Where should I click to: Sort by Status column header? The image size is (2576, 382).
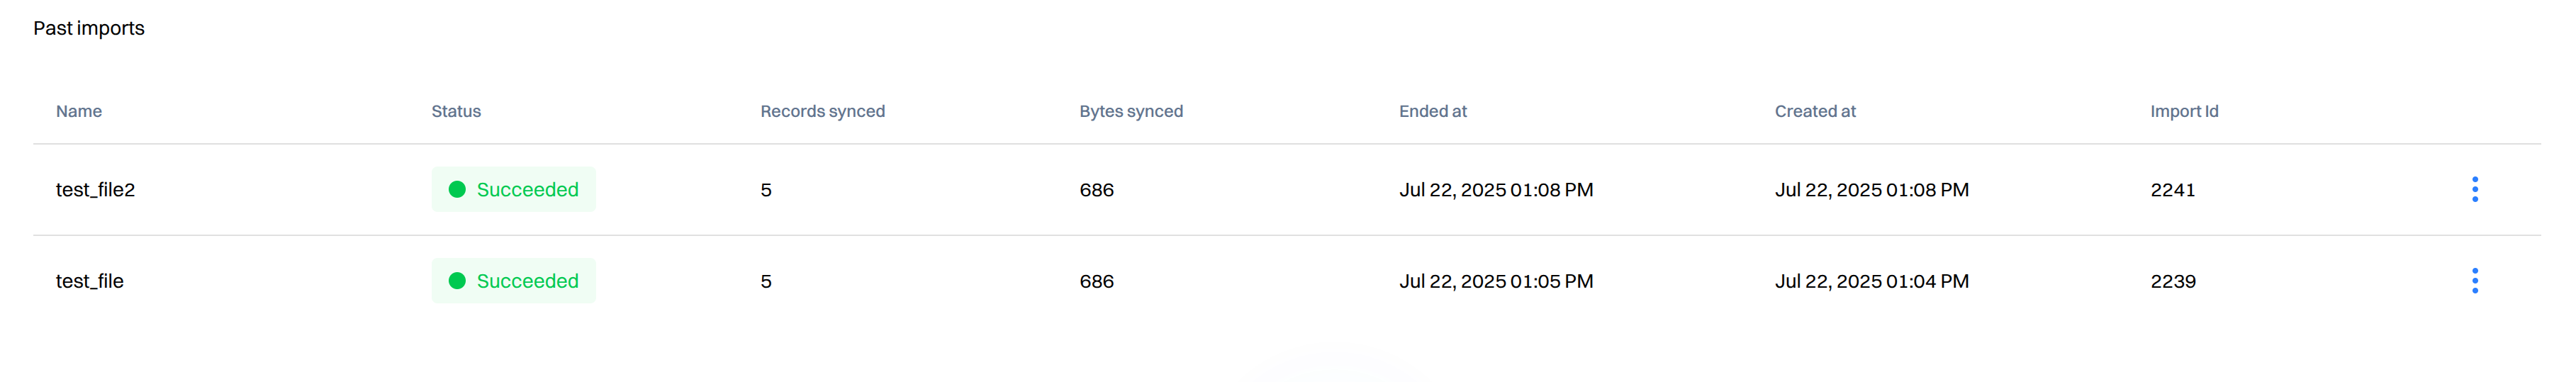[x=456, y=111]
